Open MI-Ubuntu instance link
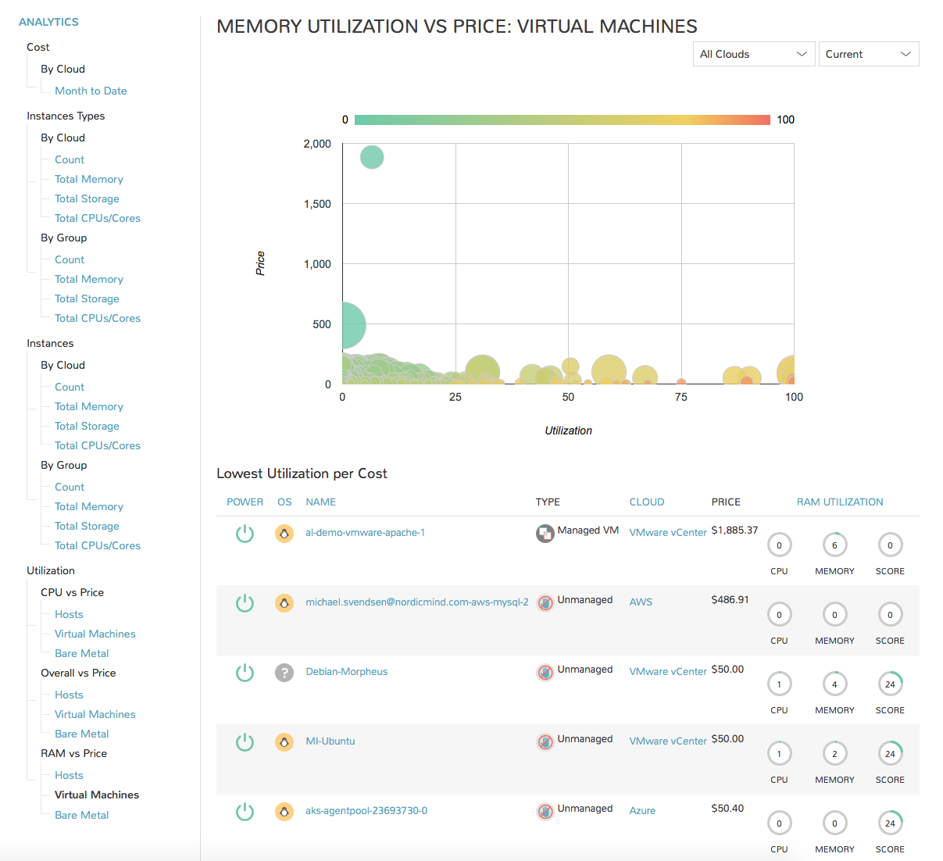943x861 pixels. pos(330,741)
